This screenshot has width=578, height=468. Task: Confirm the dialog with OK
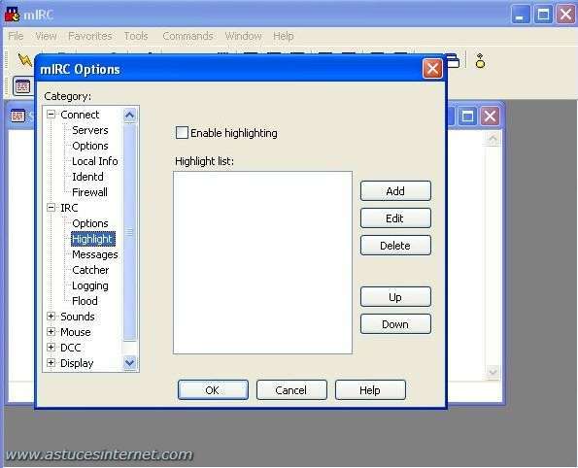pos(213,390)
